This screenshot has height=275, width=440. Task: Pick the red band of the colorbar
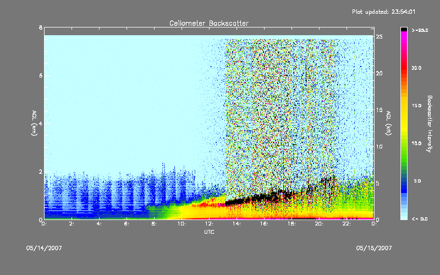[x=404, y=69]
